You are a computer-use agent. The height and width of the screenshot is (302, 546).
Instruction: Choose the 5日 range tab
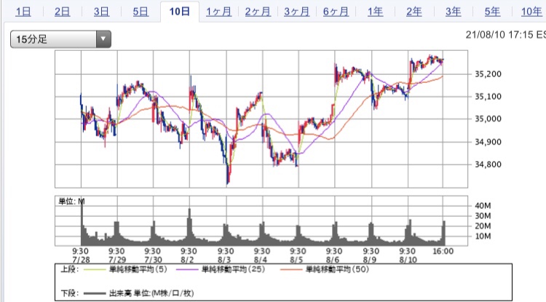pos(141,12)
